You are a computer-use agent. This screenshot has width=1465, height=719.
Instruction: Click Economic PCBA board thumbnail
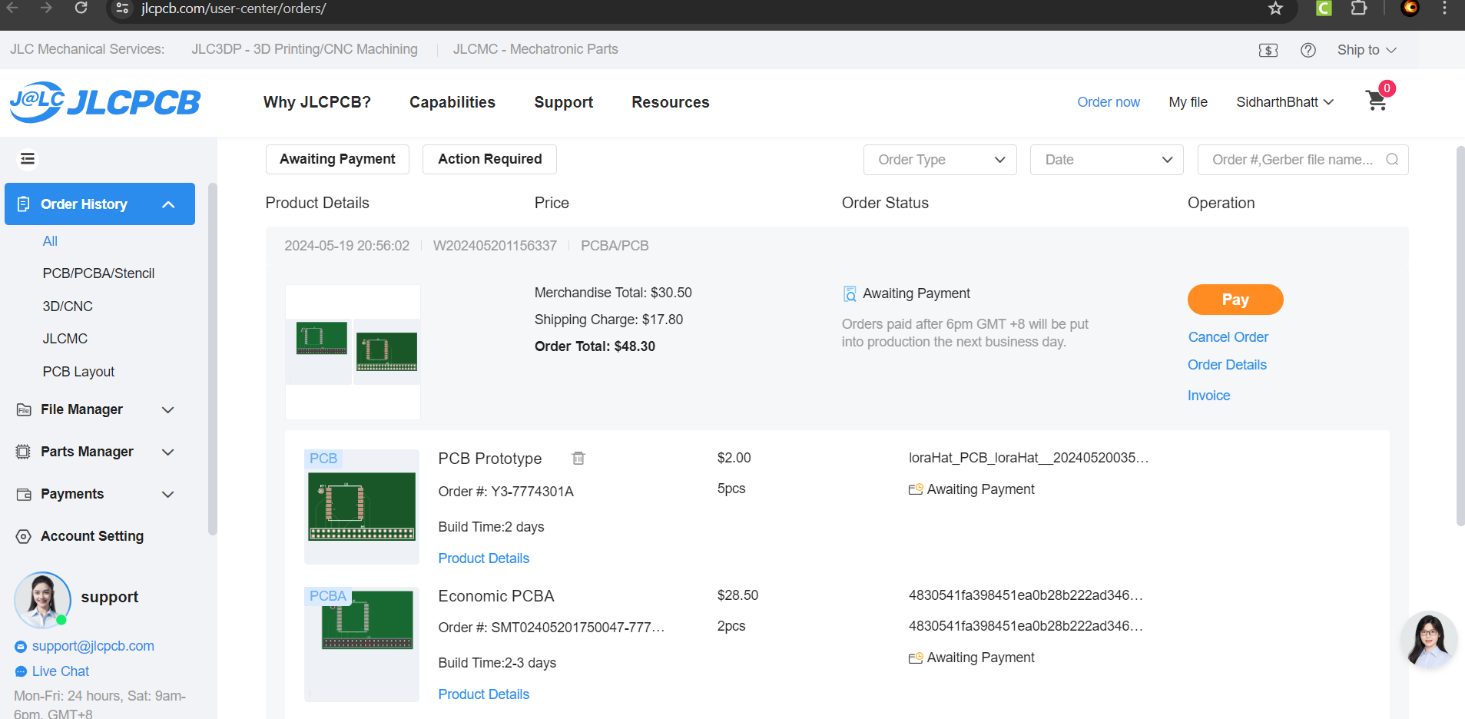point(362,644)
